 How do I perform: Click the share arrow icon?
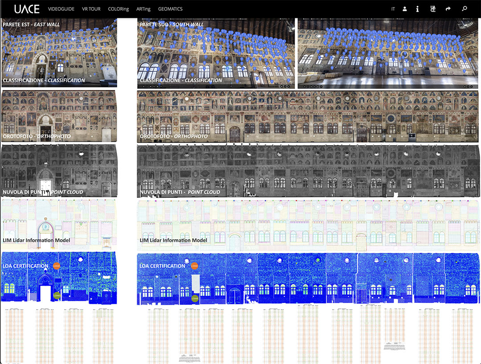(448, 9)
